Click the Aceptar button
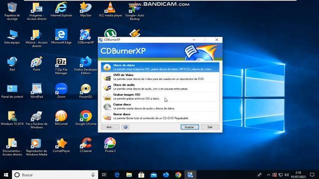319x179 pixels. (x=189, y=127)
